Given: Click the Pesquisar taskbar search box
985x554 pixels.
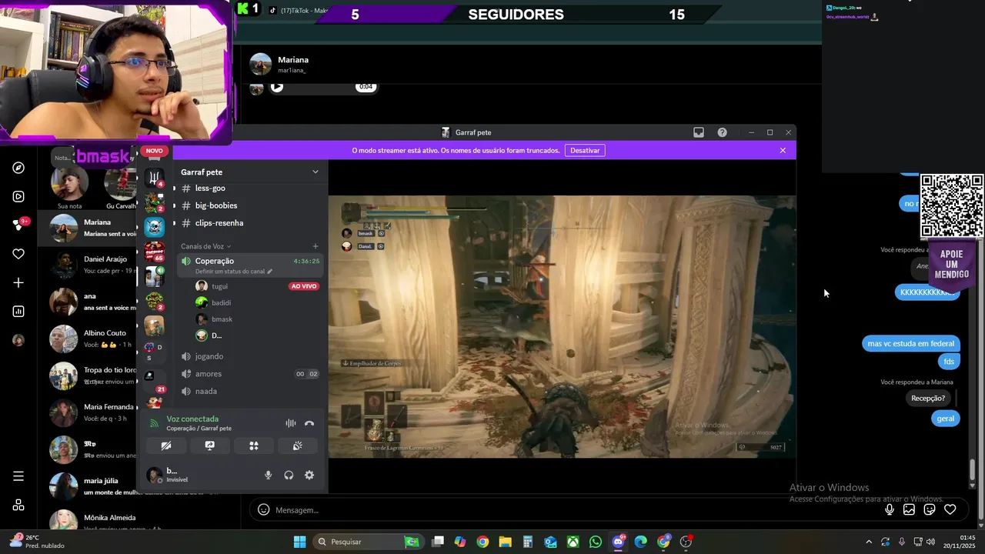Looking at the screenshot, I should 369,542.
